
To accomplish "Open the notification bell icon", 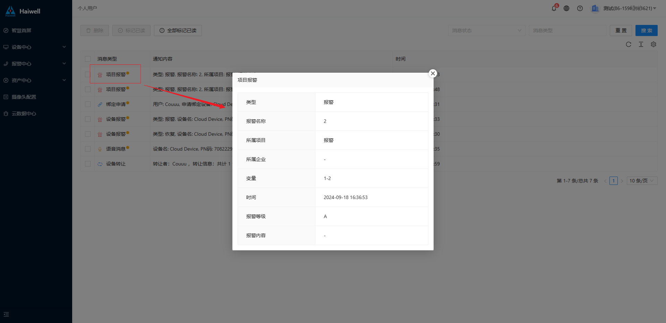I will pos(554,8).
